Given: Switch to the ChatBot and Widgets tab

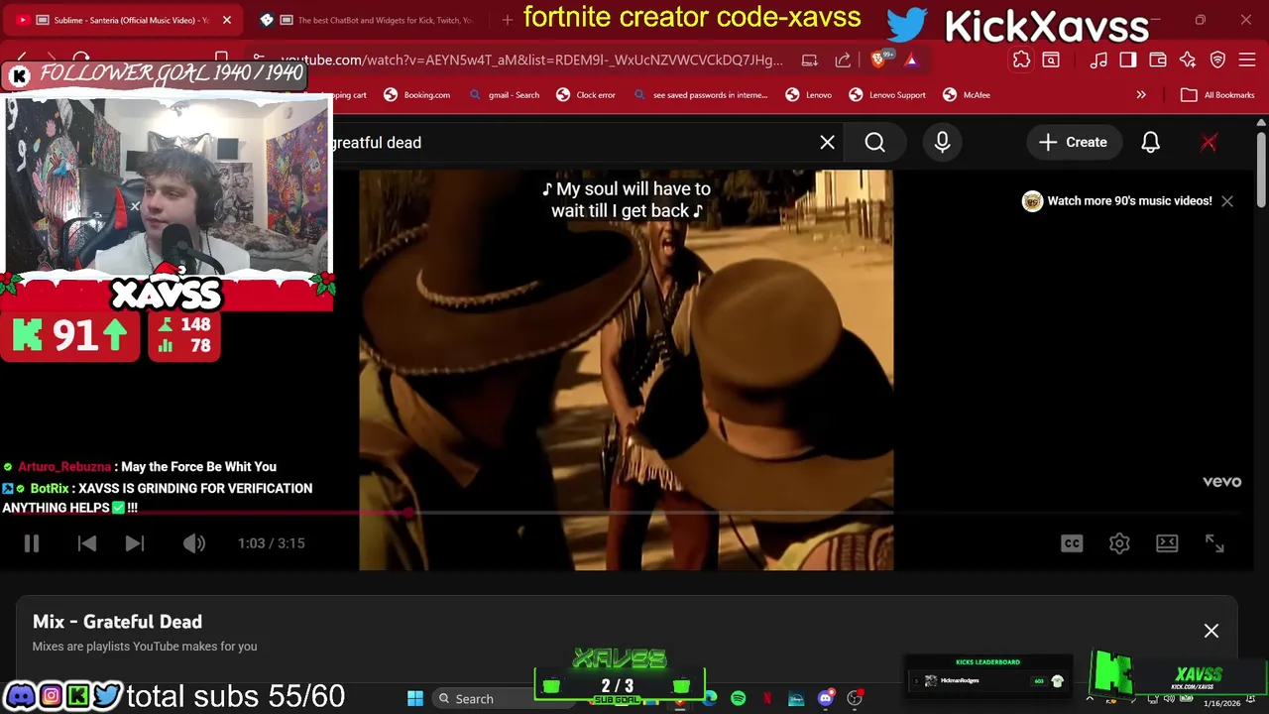Looking at the screenshot, I should [x=372, y=20].
